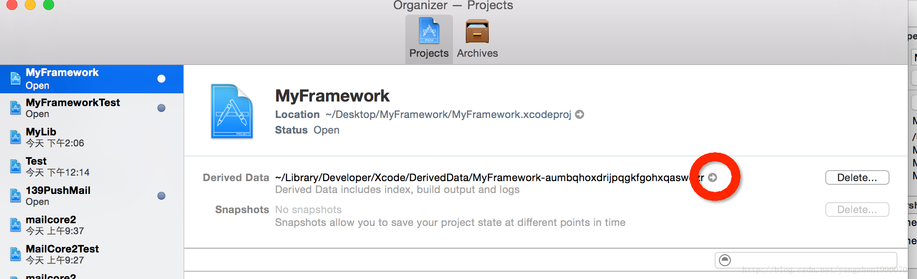Select mailcore2 project dated 上午9:37

pos(92,225)
